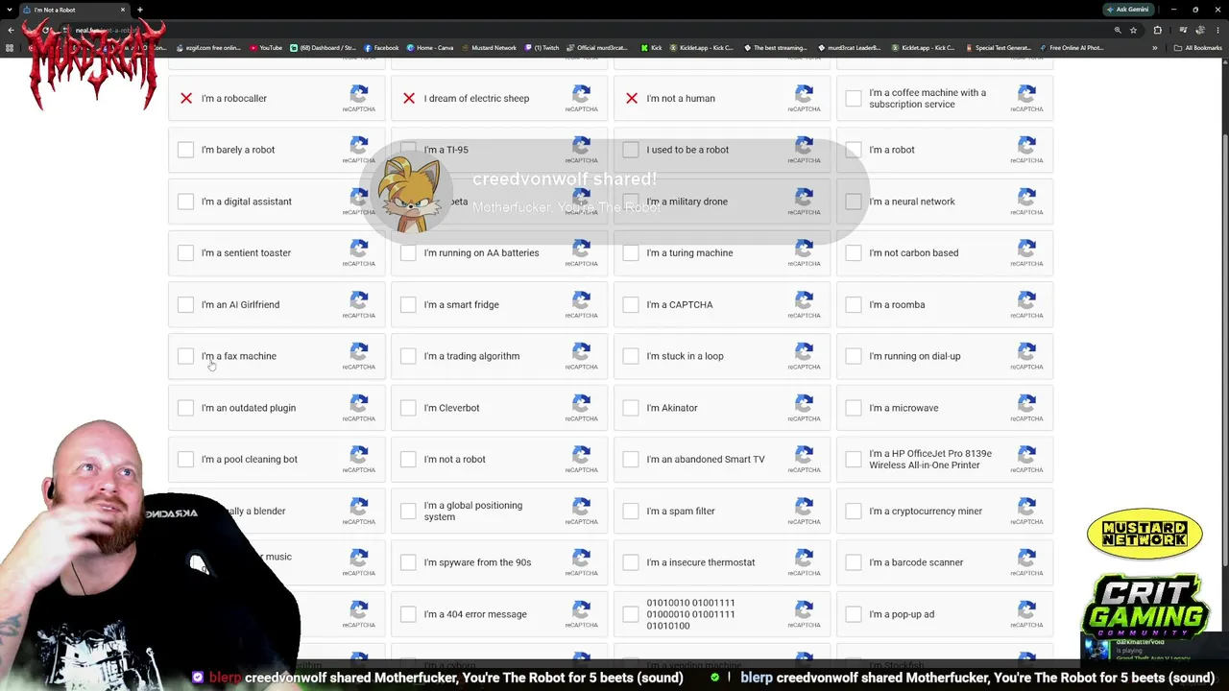Open the apps grid in the bookmarks bar
The height and width of the screenshot is (691, 1229).
[10, 48]
